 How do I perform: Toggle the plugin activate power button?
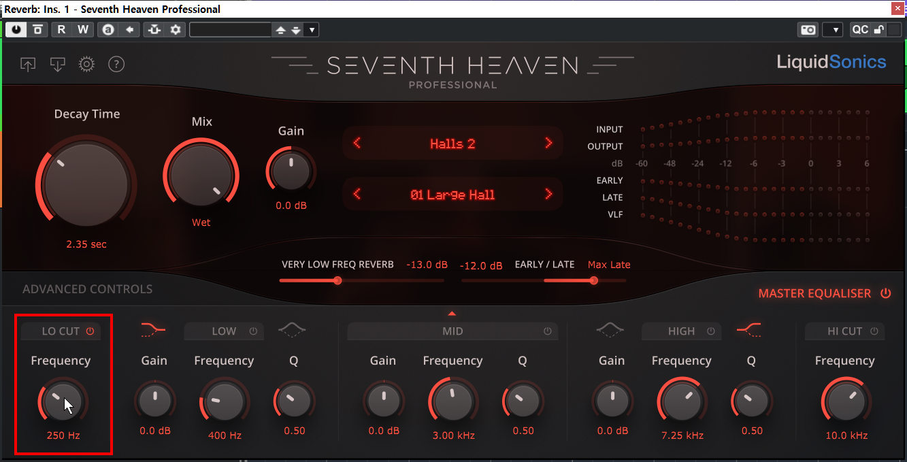coord(16,30)
